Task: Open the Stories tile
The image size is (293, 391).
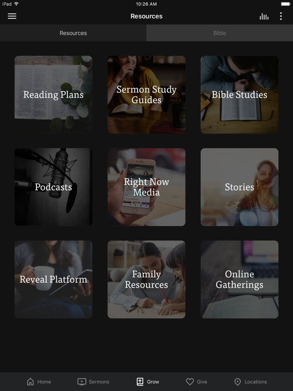Action: click(x=239, y=187)
